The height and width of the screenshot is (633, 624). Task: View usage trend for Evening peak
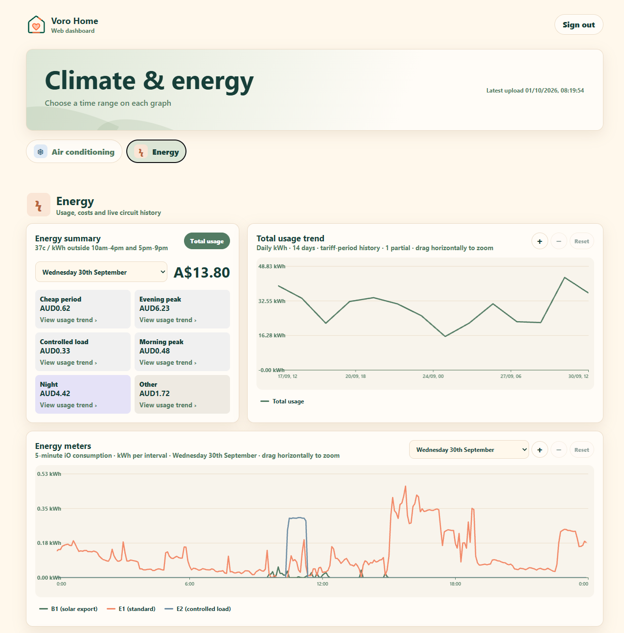pos(168,320)
